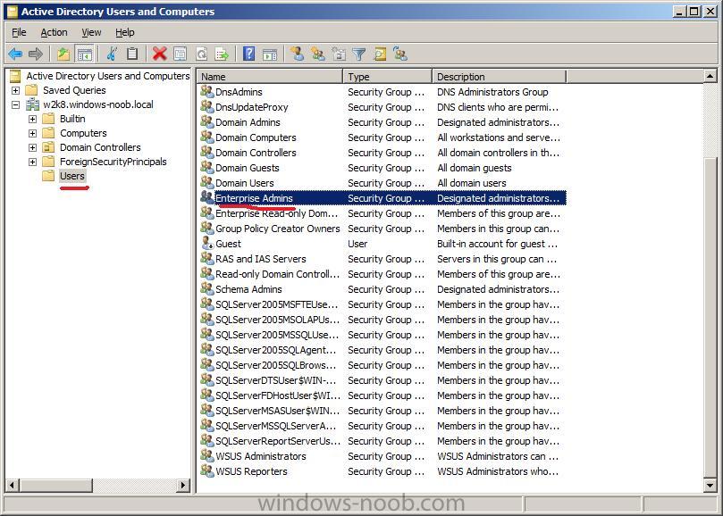This screenshot has width=723, height=516.
Task: Expand the Saved Queries node
Action: pyautogui.click(x=15, y=90)
